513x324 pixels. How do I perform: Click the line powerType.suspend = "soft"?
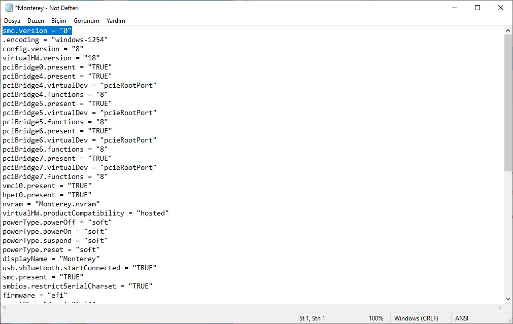[55, 241]
